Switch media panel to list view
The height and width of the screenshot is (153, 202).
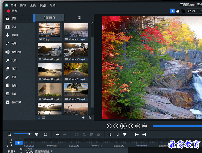(x=44, y=118)
